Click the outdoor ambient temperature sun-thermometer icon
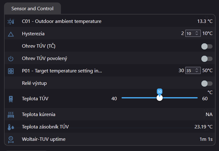The height and width of the screenshot is (151, 219). click(11, 22)
